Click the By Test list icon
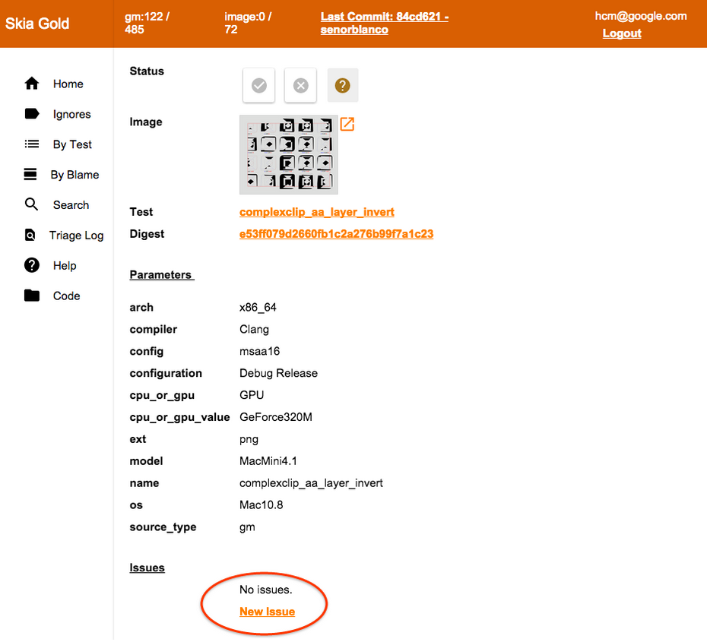707x642 pixels. tap(32, 144)
